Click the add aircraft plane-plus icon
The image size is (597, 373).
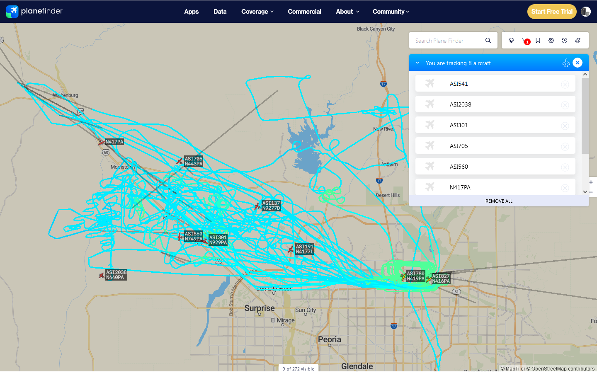pyautogui.click(x=578, y=41)
